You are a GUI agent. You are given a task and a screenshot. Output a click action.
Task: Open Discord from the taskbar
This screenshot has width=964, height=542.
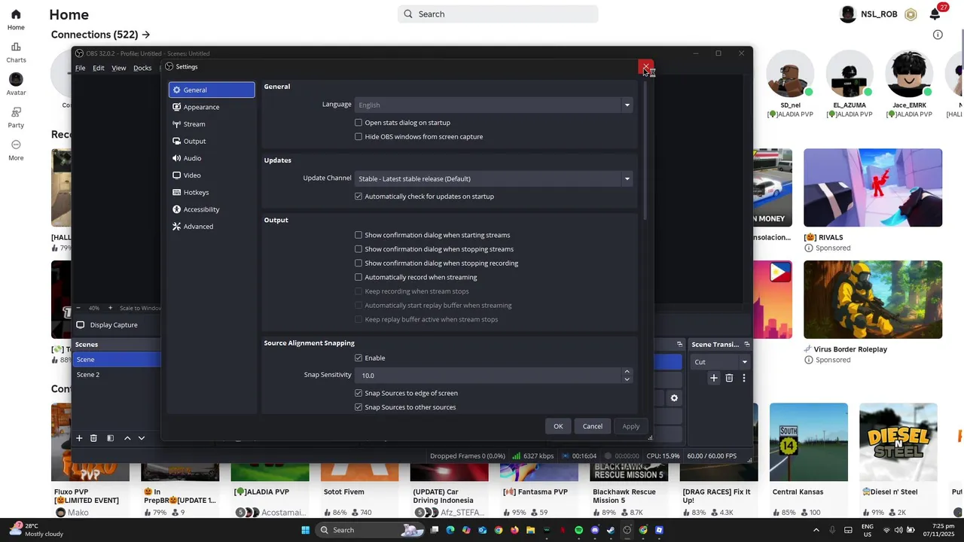[x=595, y=530]
